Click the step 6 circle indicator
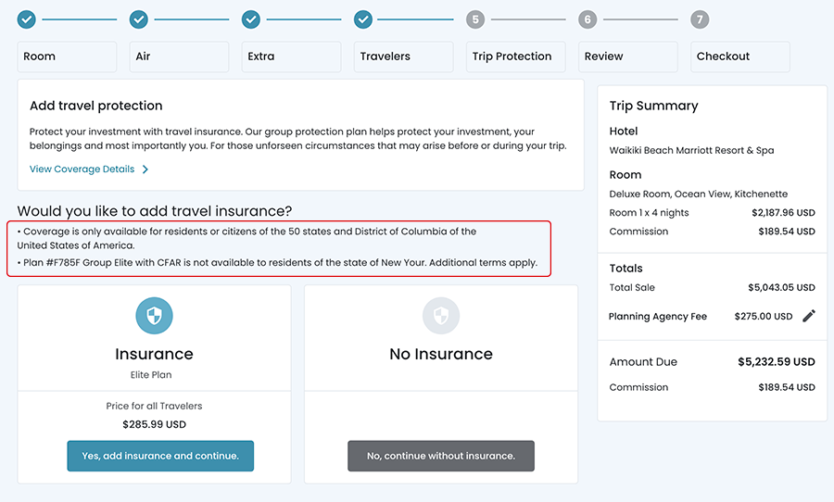The image size is (834, 502). pyautogui.click(x=588, y=19)
